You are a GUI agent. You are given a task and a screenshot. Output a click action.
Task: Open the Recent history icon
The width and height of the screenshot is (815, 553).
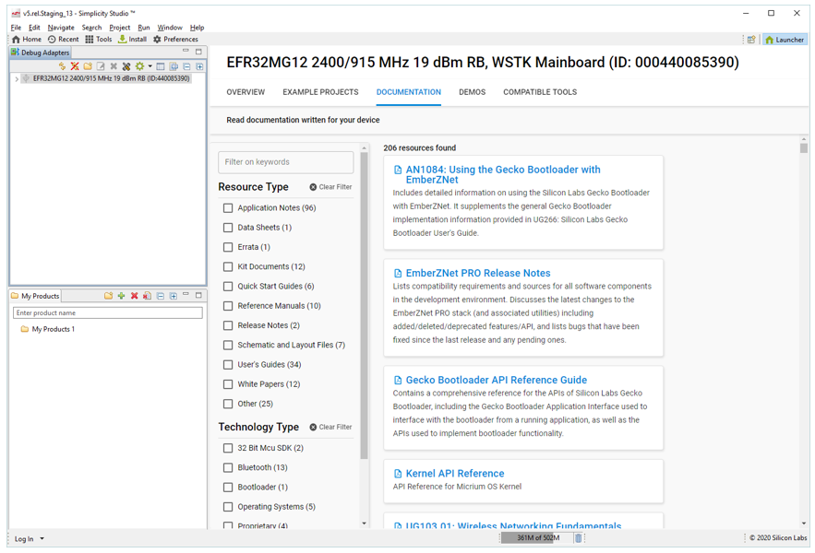click(x=52, y=40)
